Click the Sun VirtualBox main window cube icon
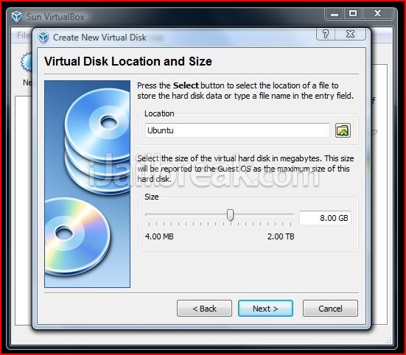This screenshot has height=355, width=406. (x=17, y=16)
